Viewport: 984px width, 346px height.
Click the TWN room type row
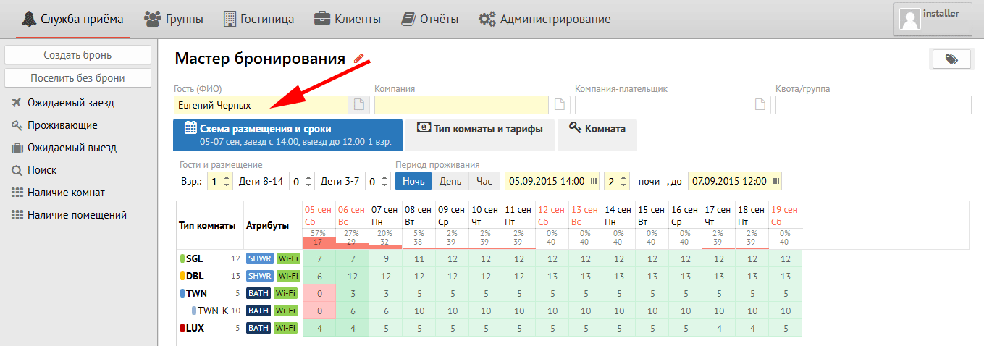point(489,293)
